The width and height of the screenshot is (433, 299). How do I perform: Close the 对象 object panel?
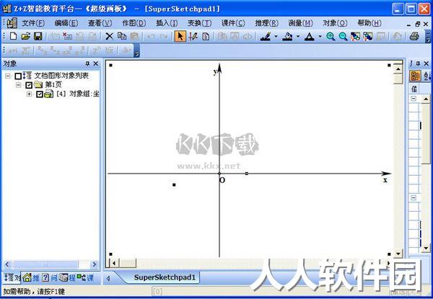(96, 63)
